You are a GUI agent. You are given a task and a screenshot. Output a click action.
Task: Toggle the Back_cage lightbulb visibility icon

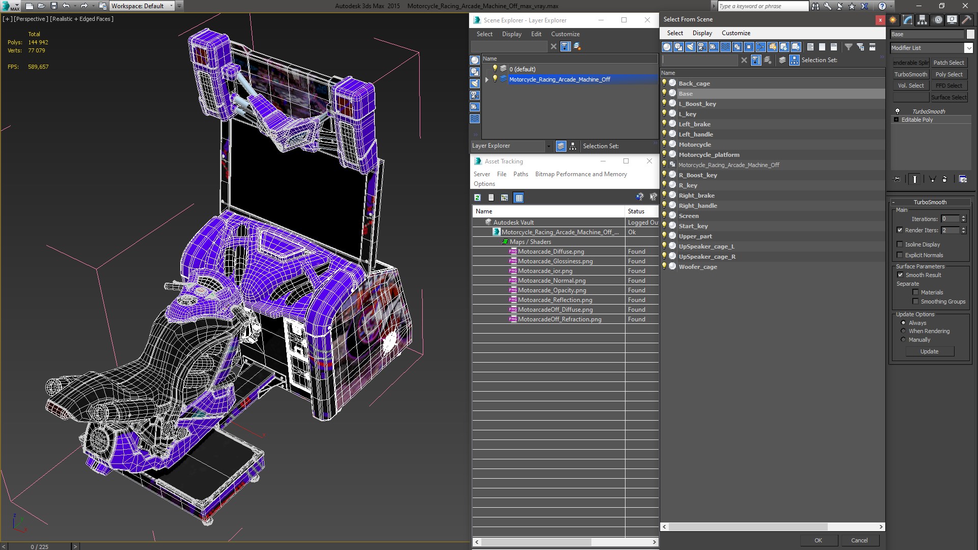tap(664, 83)
